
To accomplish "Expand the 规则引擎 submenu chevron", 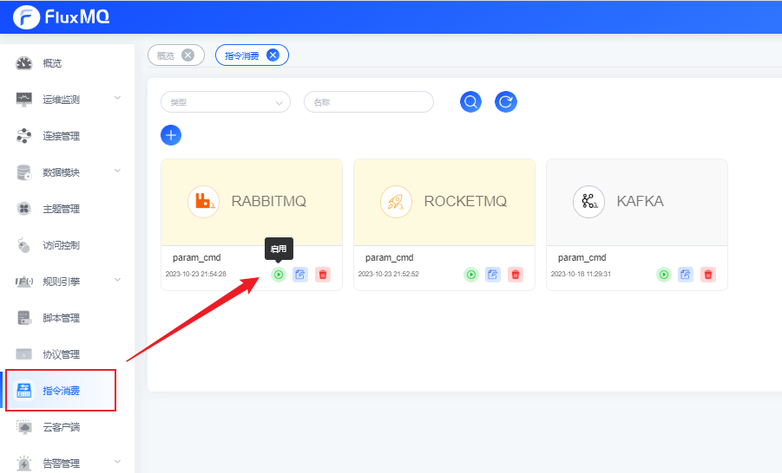I will [x=118, y=280].
